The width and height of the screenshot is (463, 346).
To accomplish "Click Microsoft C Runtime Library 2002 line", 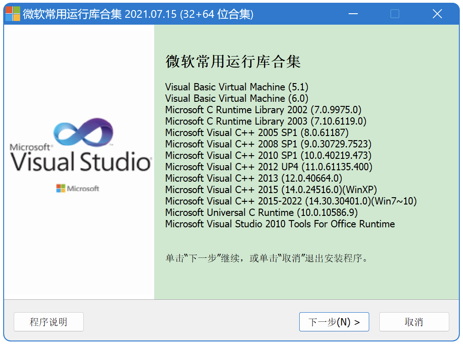I will 263,110.
